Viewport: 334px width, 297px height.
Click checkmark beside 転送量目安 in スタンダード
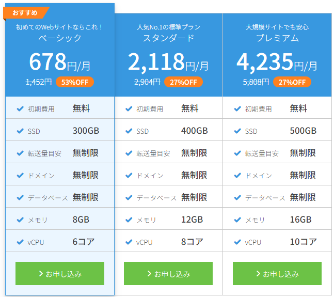(x=129, y=153)
